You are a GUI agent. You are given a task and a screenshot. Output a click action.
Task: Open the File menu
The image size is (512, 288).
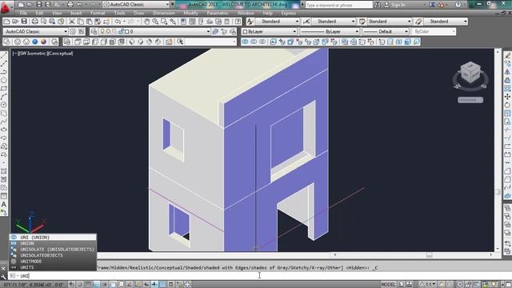pyautogui.click(x=23, y=13)
